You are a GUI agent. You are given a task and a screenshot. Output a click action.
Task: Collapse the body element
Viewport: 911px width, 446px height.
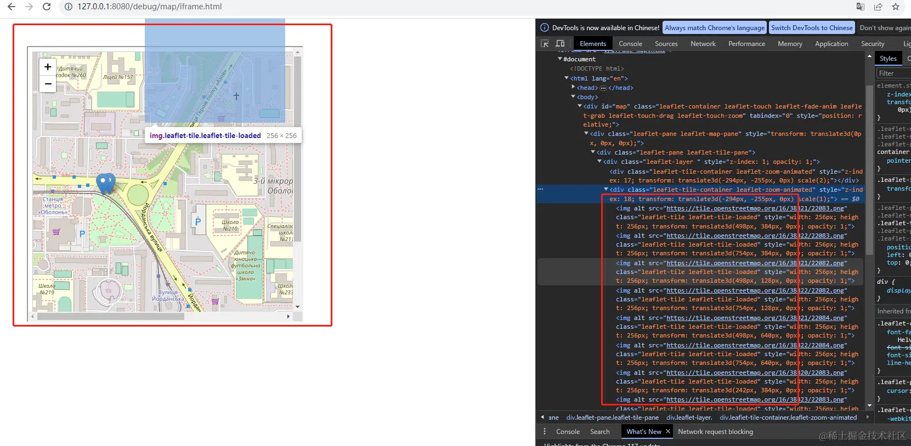click(573, 97)
